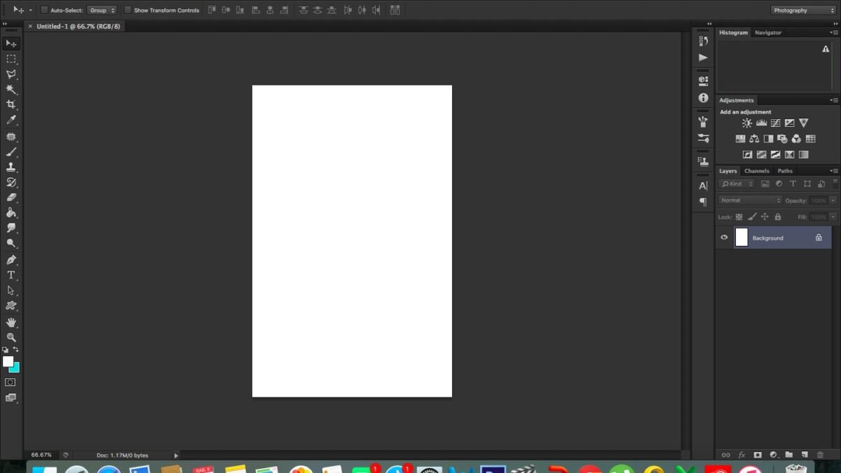Open the Histogram panel menu
Screen dimensions: 841x473
tap(833, 32)
